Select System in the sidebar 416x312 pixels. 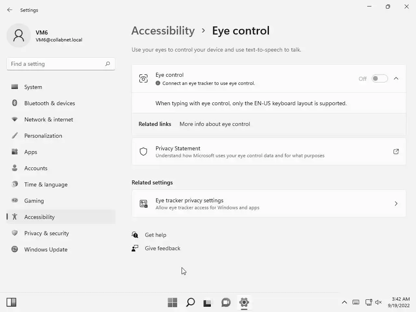[x=33, y=87]
